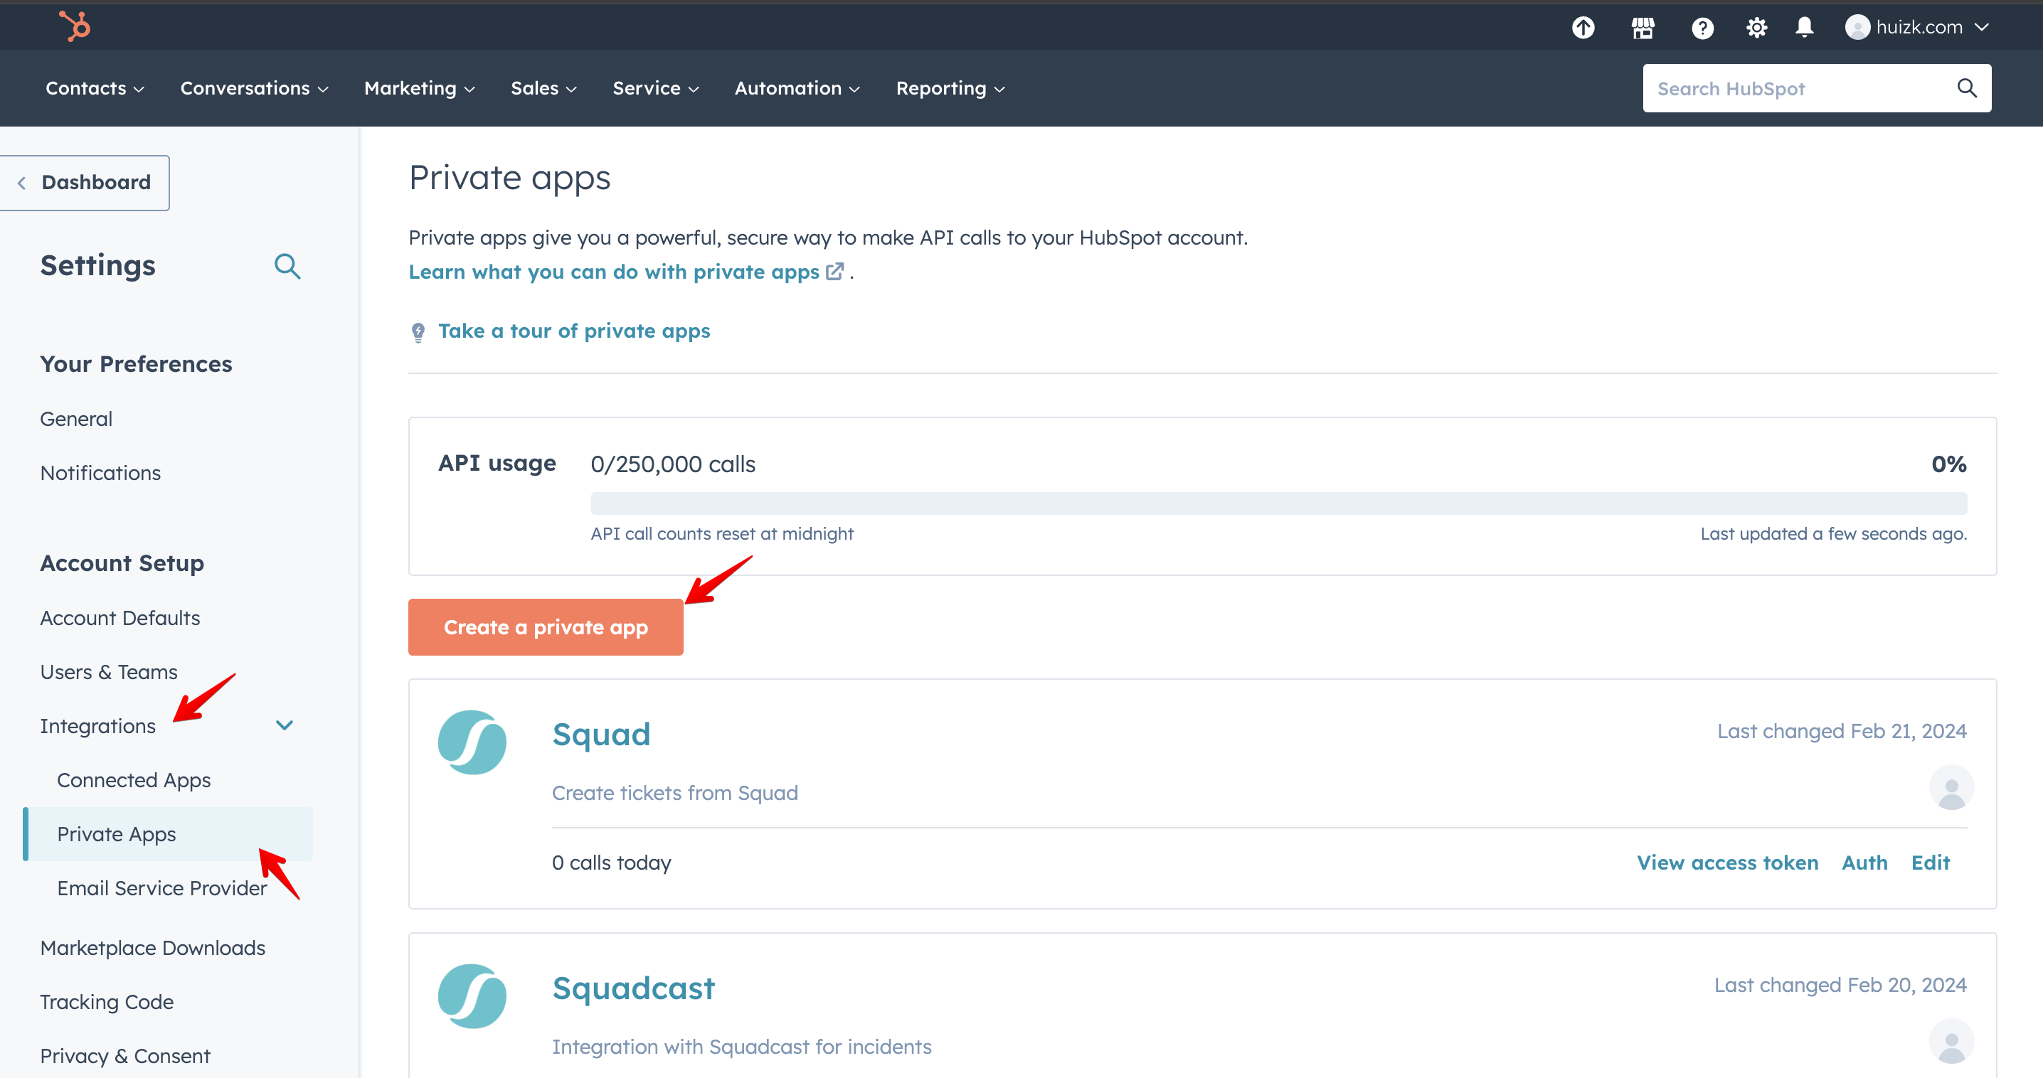This screenshot has width=2043, height=1078.
Task: Click '0 calls today' text
Action: tap(612, 863)
